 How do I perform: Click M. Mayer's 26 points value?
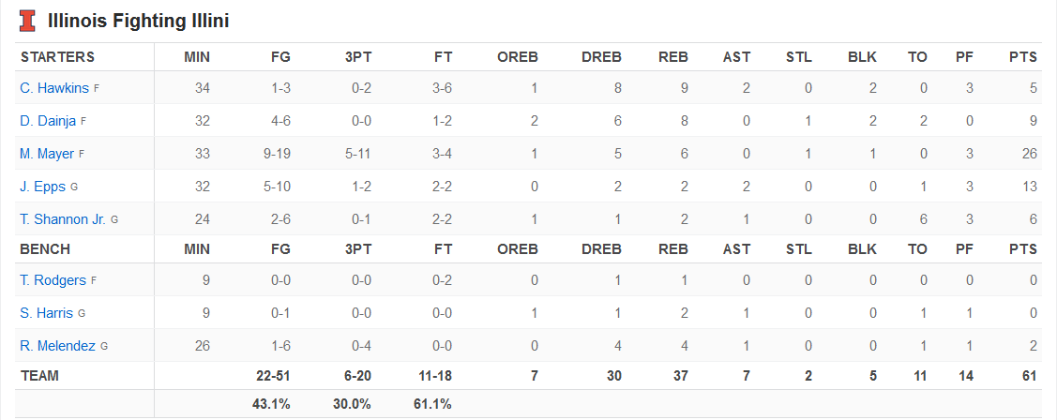click(1029, 154)
